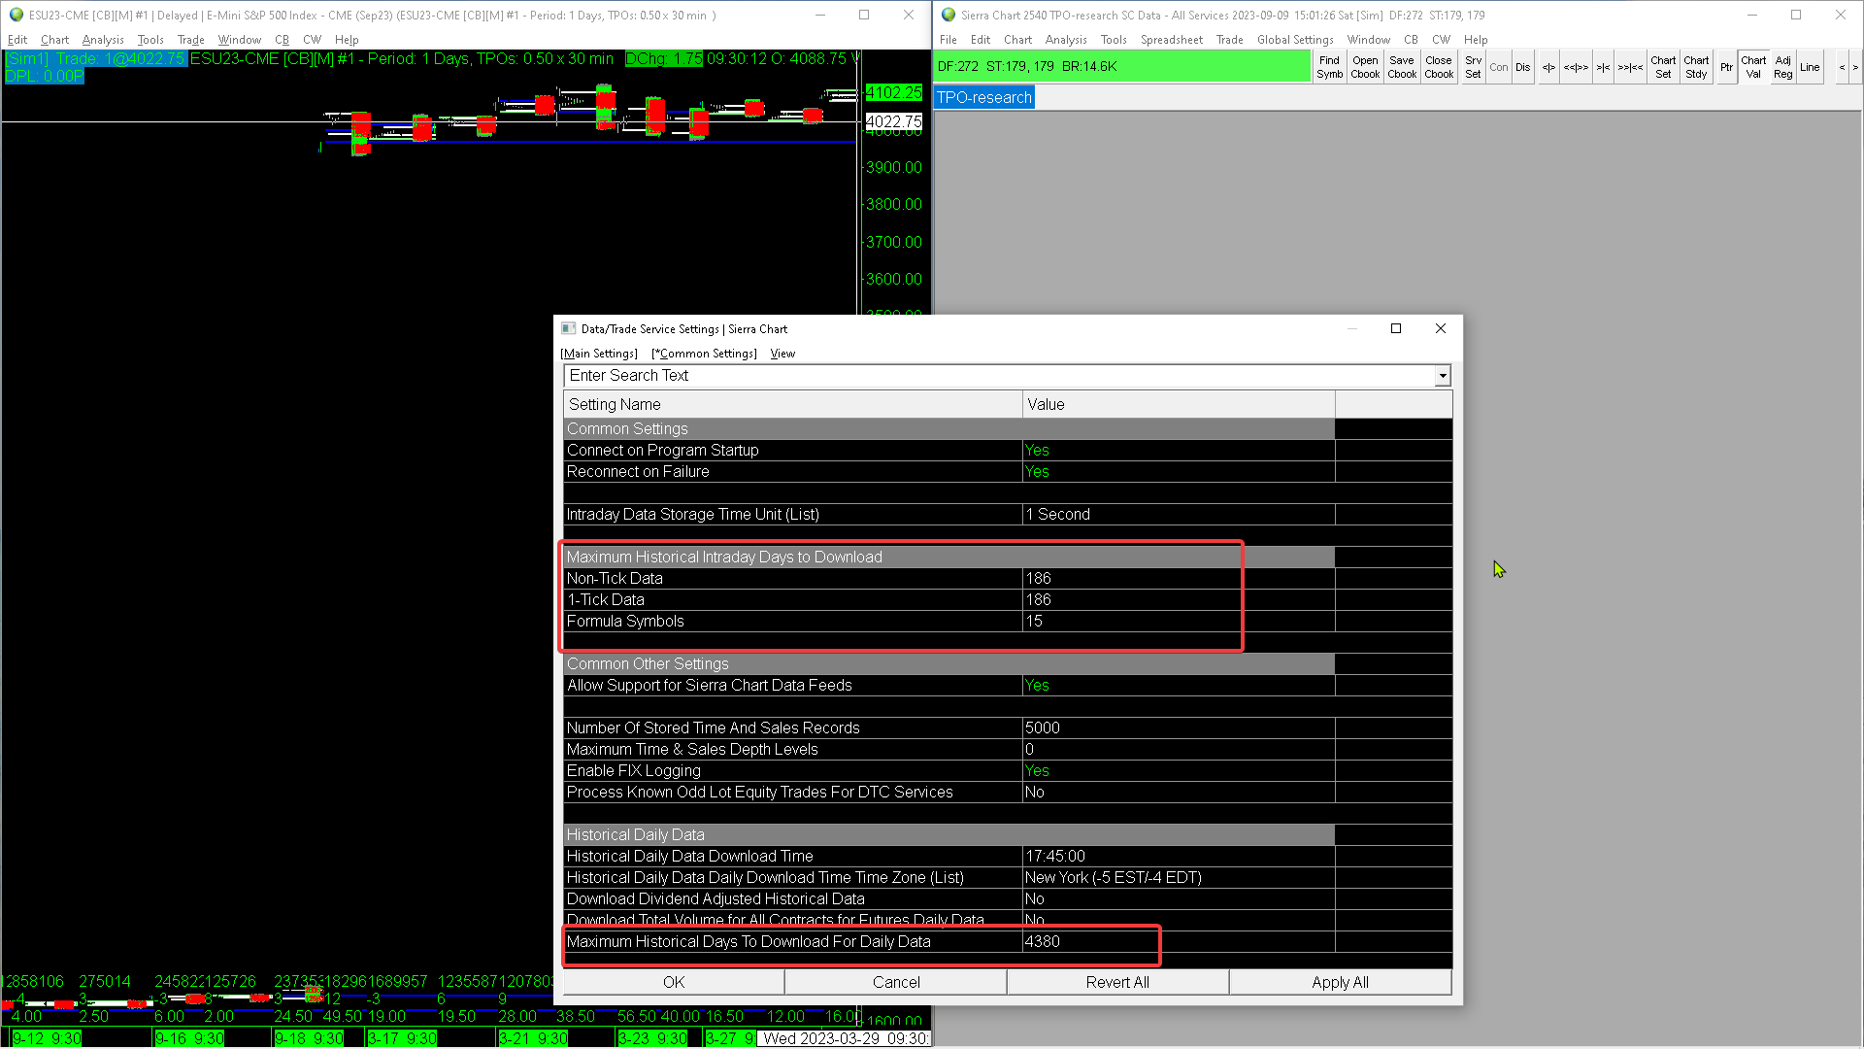Click the Find Symb toolbar button
Viewport: 1864px width, 1049px height.
coord(1329,67)
